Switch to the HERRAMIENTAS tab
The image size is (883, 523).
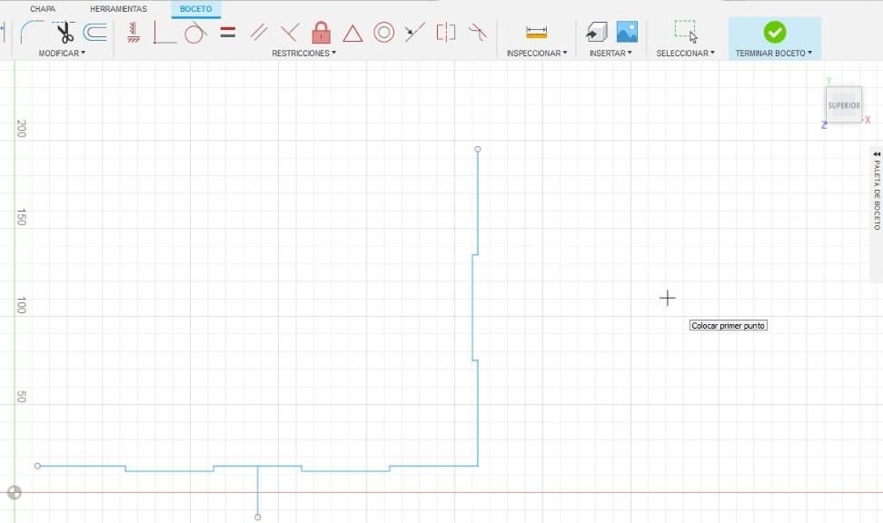(118, 9)
